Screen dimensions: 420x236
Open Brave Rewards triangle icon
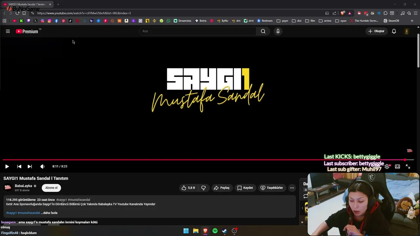click(x=349, y=13)
